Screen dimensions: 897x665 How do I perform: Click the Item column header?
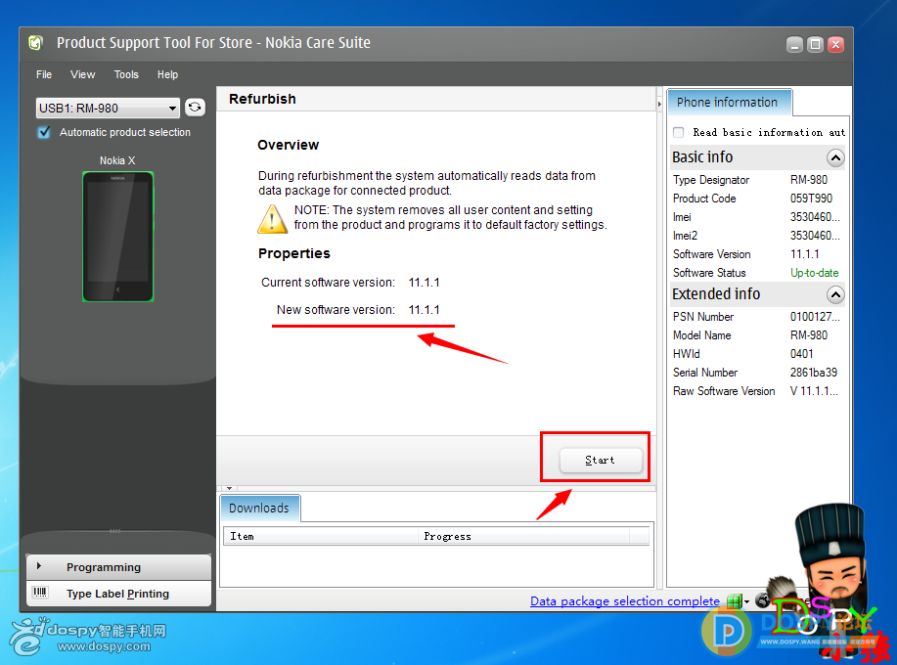click(x=321, y=536)
